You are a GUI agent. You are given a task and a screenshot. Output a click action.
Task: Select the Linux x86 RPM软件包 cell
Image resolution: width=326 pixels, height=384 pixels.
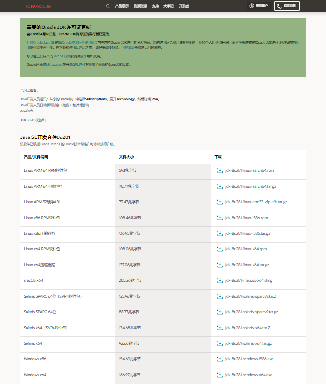(x=68, y=219)
